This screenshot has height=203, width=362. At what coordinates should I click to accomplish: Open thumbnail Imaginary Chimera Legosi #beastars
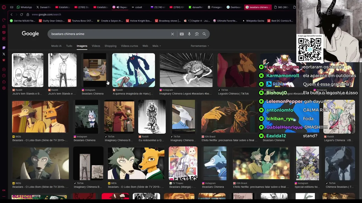coord(186,70)
